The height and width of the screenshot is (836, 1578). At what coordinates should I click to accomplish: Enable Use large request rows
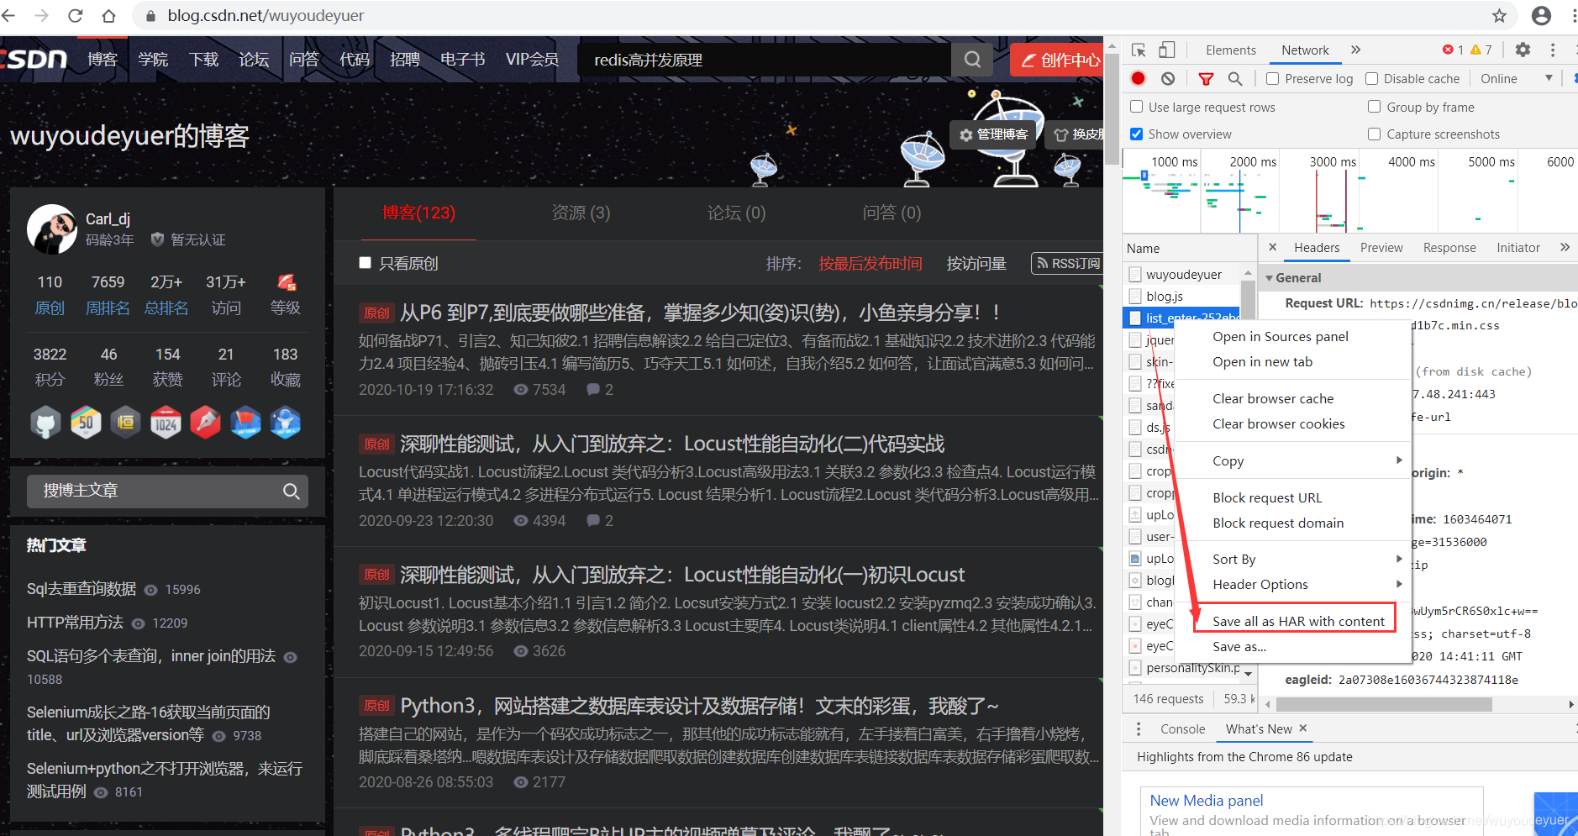pos(1137,107)
